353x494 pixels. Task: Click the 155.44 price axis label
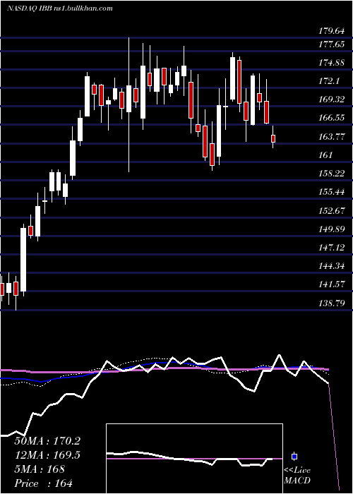(x=332, y=192)
